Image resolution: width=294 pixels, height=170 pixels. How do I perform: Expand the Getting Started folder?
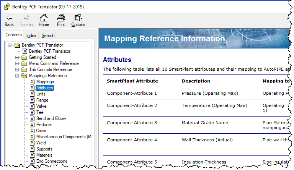click(x=17, y=57)
